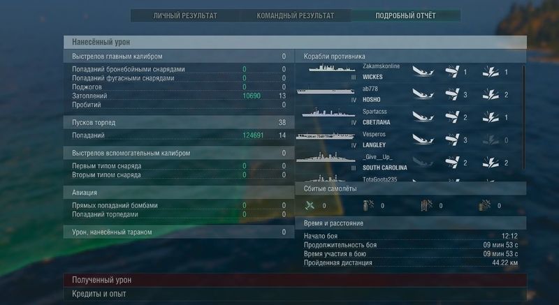The height and width of the screenshot is (305, 559).
Task: Click the LANGLEY destroyed-ship icon
Action: point(423,140)
